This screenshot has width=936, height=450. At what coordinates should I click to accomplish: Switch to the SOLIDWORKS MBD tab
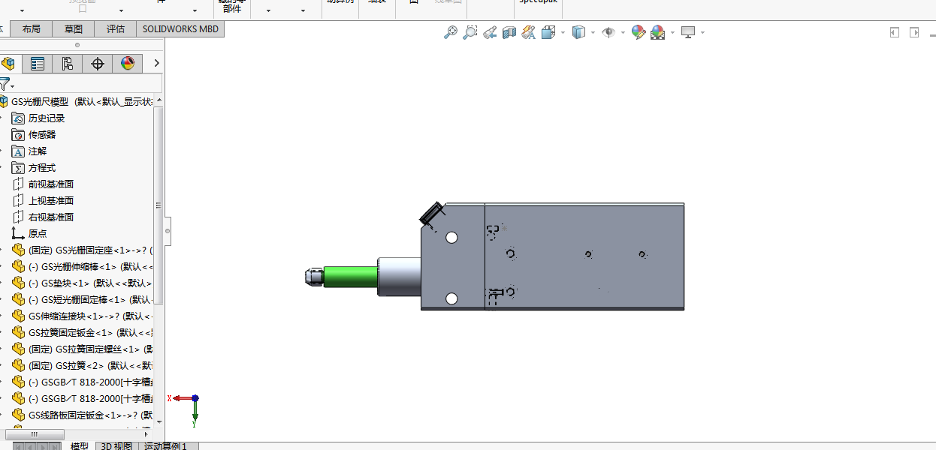point(180,28)
